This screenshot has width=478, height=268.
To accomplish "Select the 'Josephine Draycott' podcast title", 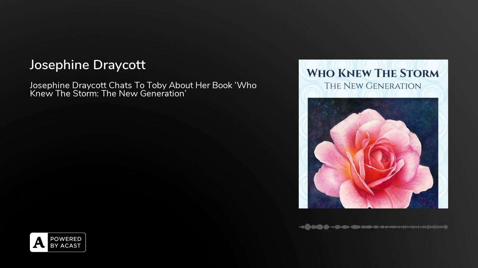I will [87, 65].
